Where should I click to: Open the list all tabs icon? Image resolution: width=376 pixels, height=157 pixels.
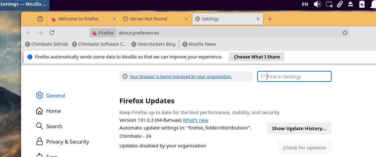click(40, 19)
